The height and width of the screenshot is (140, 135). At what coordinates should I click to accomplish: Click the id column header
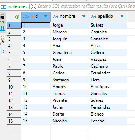coord(36,17)
